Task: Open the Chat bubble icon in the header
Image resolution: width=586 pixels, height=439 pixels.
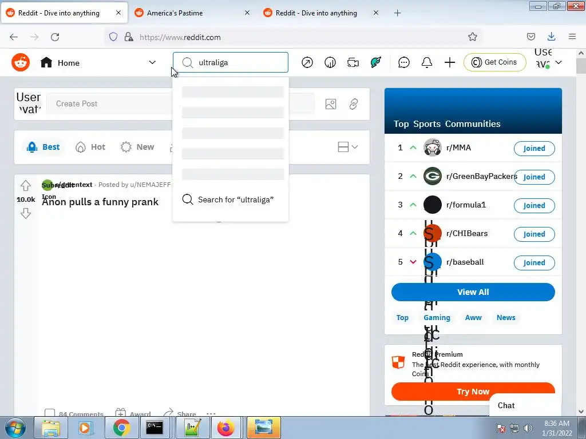Action: coord(403,62)
